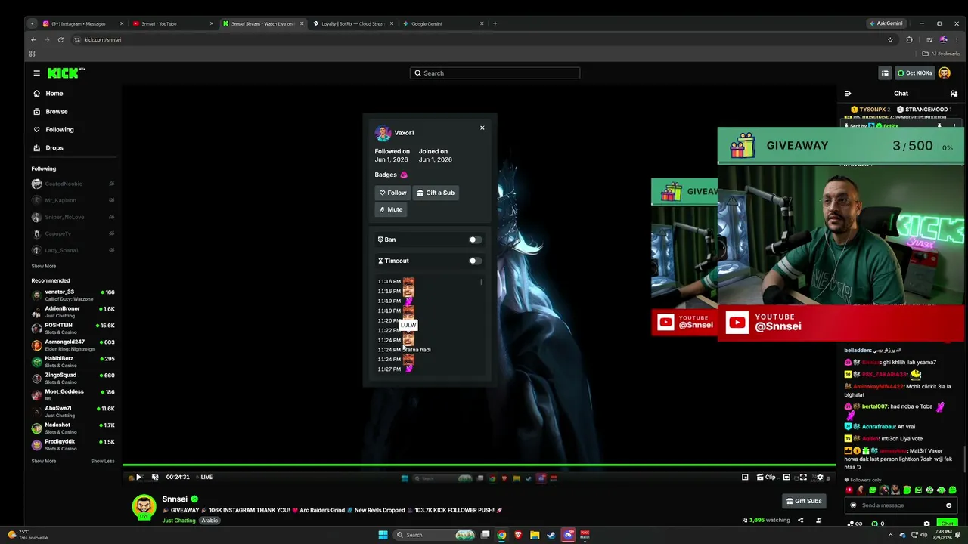Select Nadeshot in recommended list
Screen dimensions: 968x544
73,428
